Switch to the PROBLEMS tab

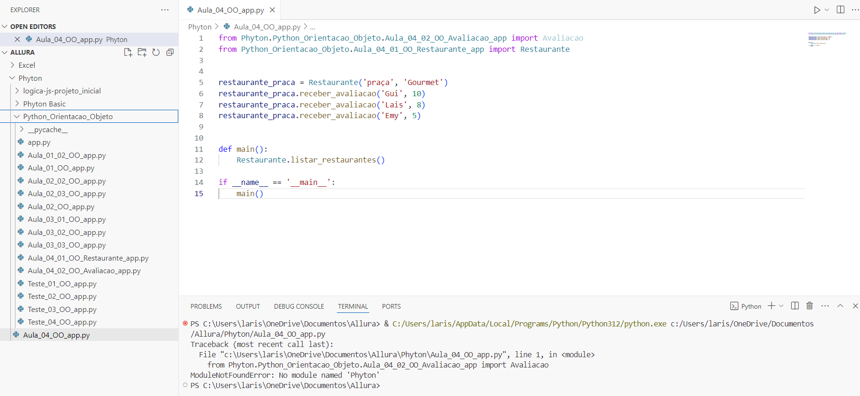click(206, 306)
